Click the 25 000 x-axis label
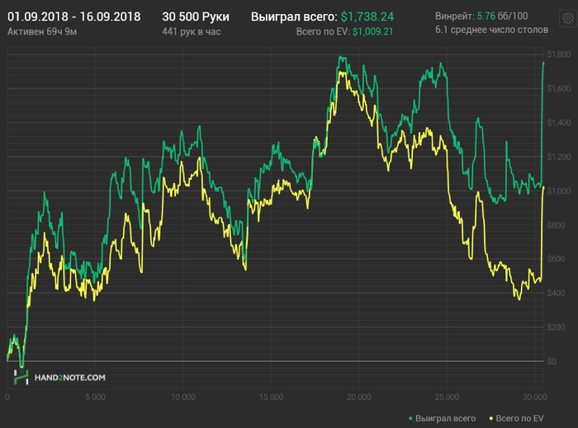578x428 pixels. click(x=447, y=397)
